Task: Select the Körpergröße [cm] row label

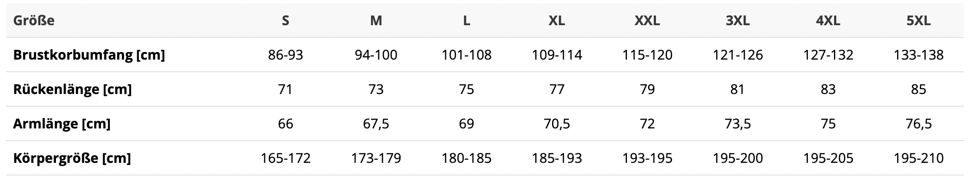Action: pyautogui.click(x=72, y=158)
